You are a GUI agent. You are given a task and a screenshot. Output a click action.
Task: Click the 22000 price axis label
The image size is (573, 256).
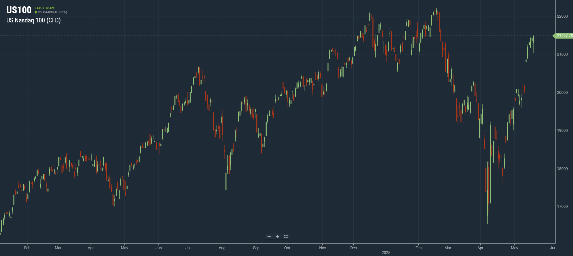(562, 16)
